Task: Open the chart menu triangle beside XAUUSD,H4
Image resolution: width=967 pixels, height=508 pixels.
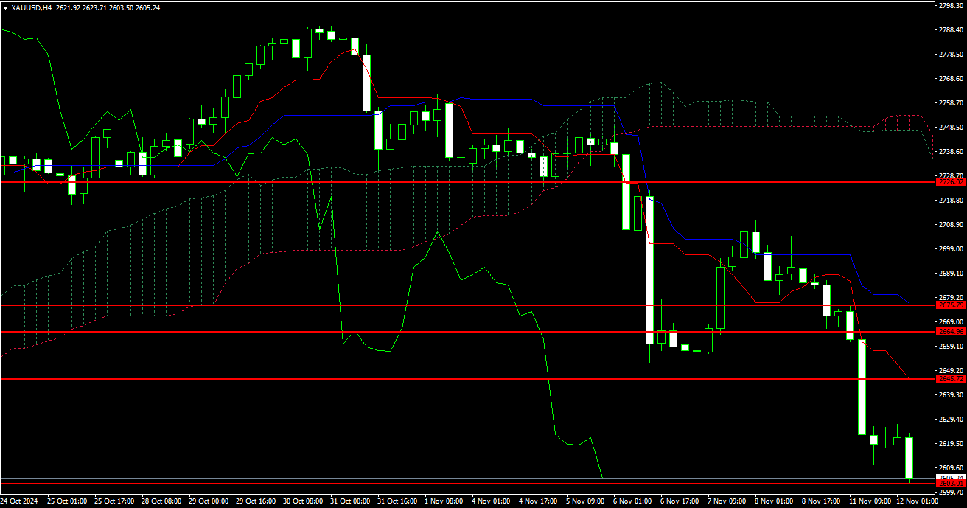Action: click(x=5, y=7)
